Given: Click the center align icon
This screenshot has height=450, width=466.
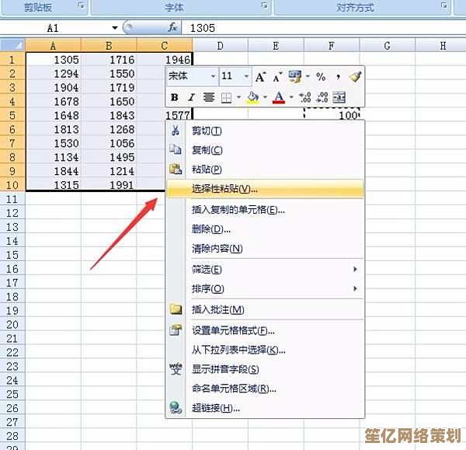Looking at the screenshot, I should [x=208, y=98].
